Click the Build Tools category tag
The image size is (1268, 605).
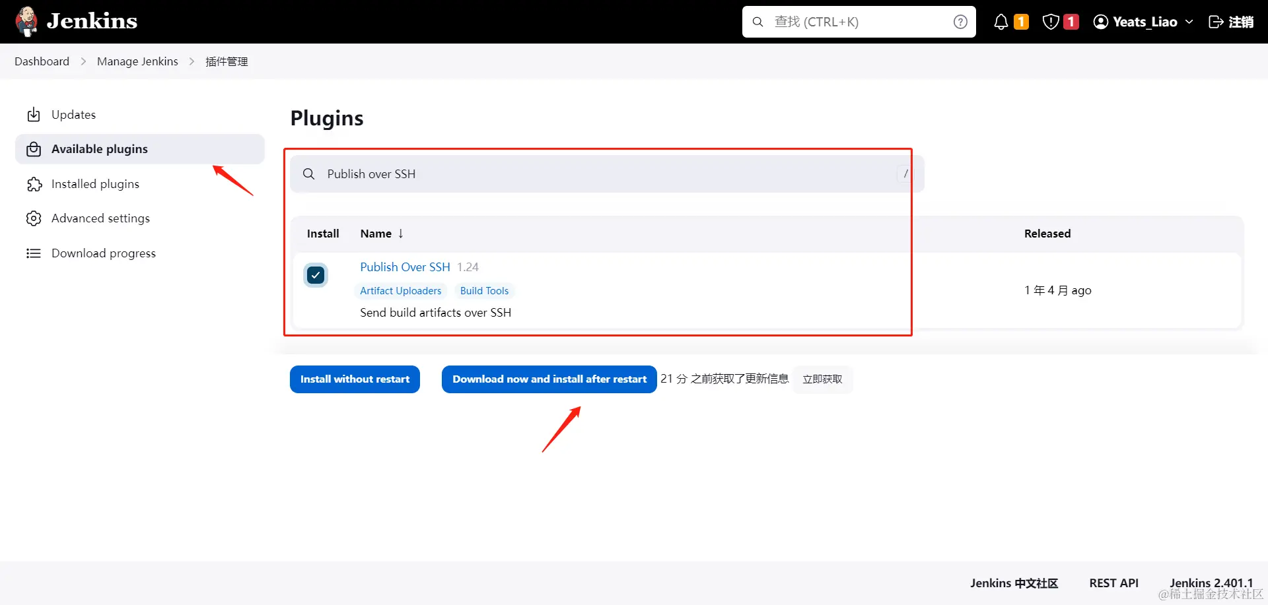click(484, 291)
